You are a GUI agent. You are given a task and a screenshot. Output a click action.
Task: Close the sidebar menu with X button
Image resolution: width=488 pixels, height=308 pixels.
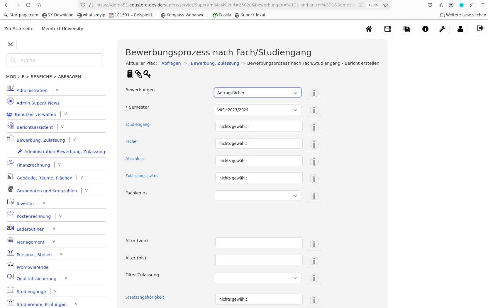click(11, 45)
